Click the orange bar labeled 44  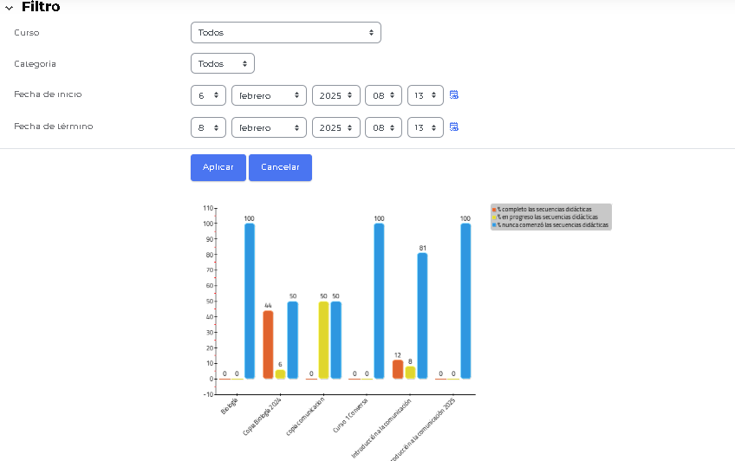(268, 345)
